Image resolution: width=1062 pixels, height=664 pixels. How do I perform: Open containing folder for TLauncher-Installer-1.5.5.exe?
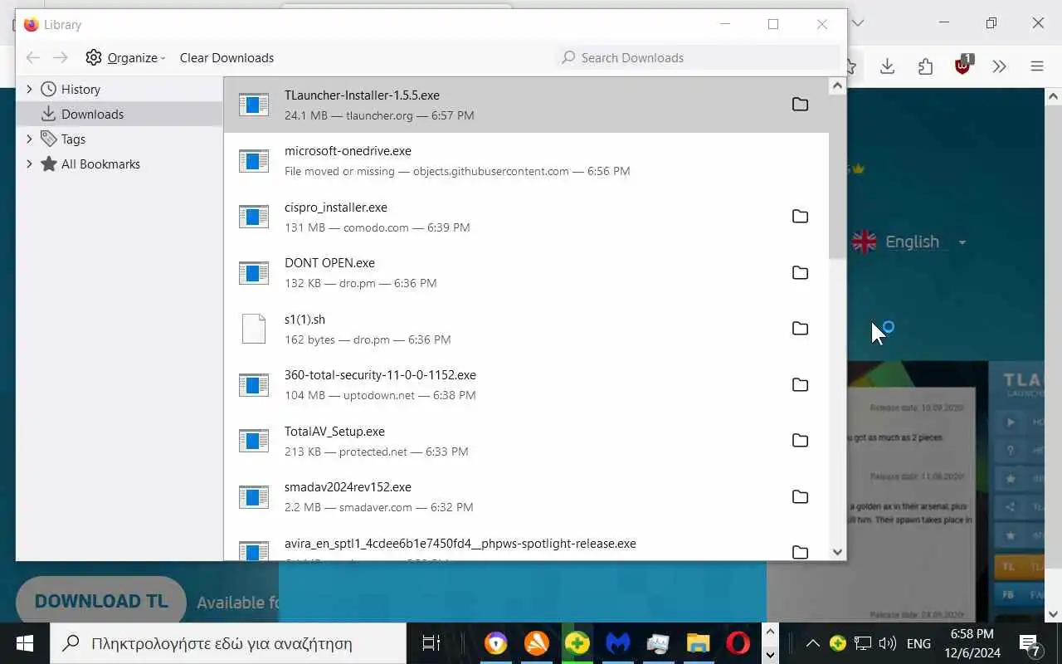(x=800, y=105)
